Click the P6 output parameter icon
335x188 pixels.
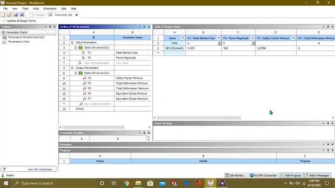[84, 93]
